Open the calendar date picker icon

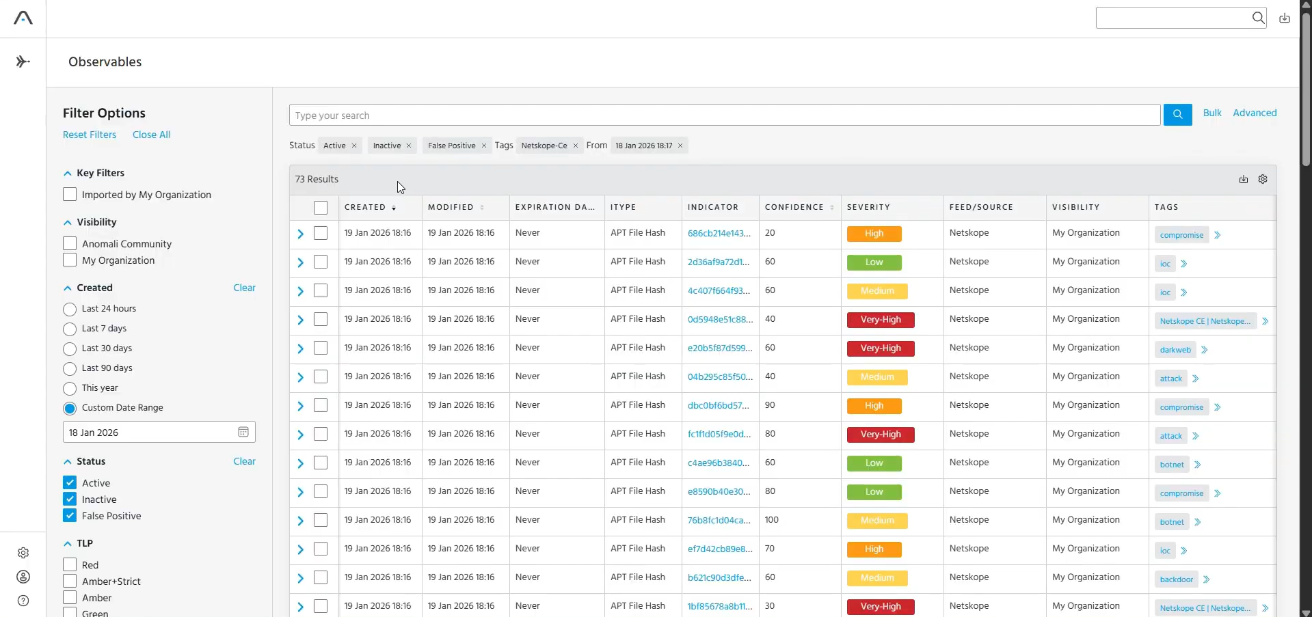[x=243, y=432]
